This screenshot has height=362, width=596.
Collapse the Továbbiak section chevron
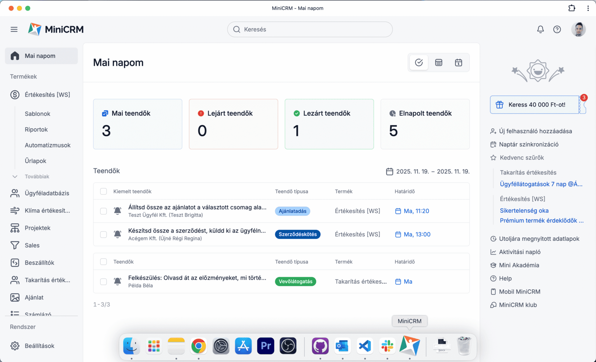(15, 177)
